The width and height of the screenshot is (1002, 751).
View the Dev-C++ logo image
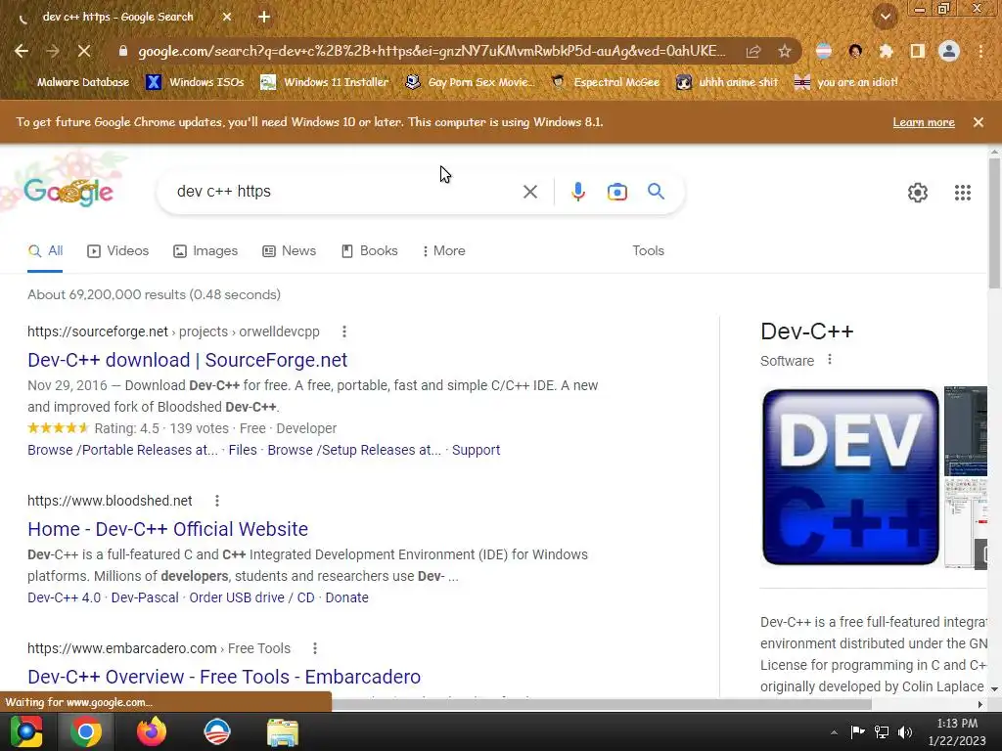click(850, 477)
